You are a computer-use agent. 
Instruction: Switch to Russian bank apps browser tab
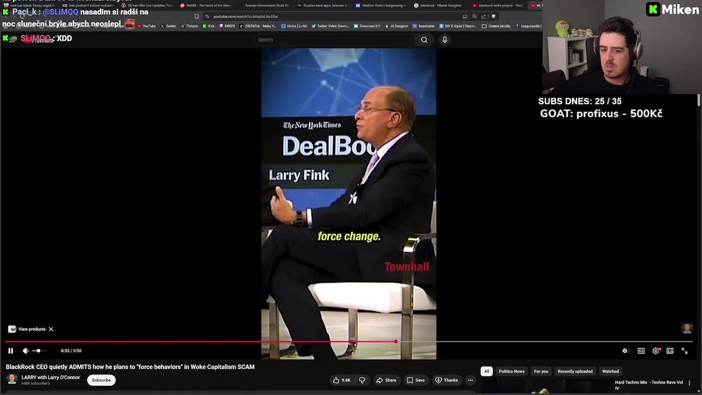[x=323, y=5]
